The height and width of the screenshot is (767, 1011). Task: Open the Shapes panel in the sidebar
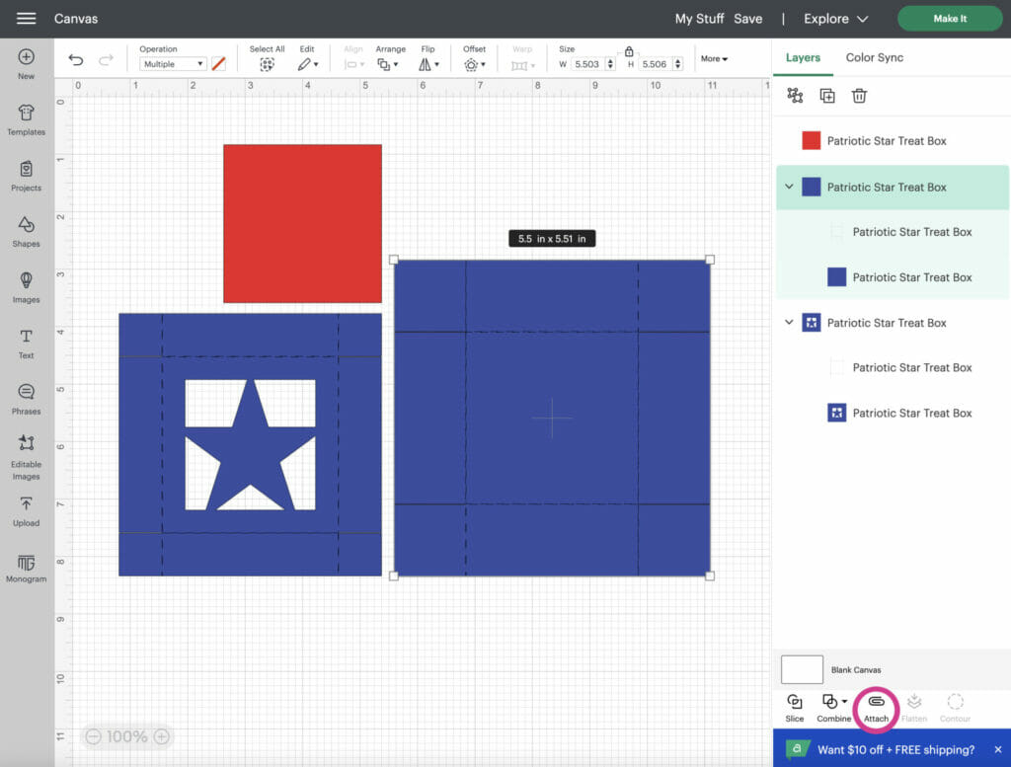coord(26,229)
